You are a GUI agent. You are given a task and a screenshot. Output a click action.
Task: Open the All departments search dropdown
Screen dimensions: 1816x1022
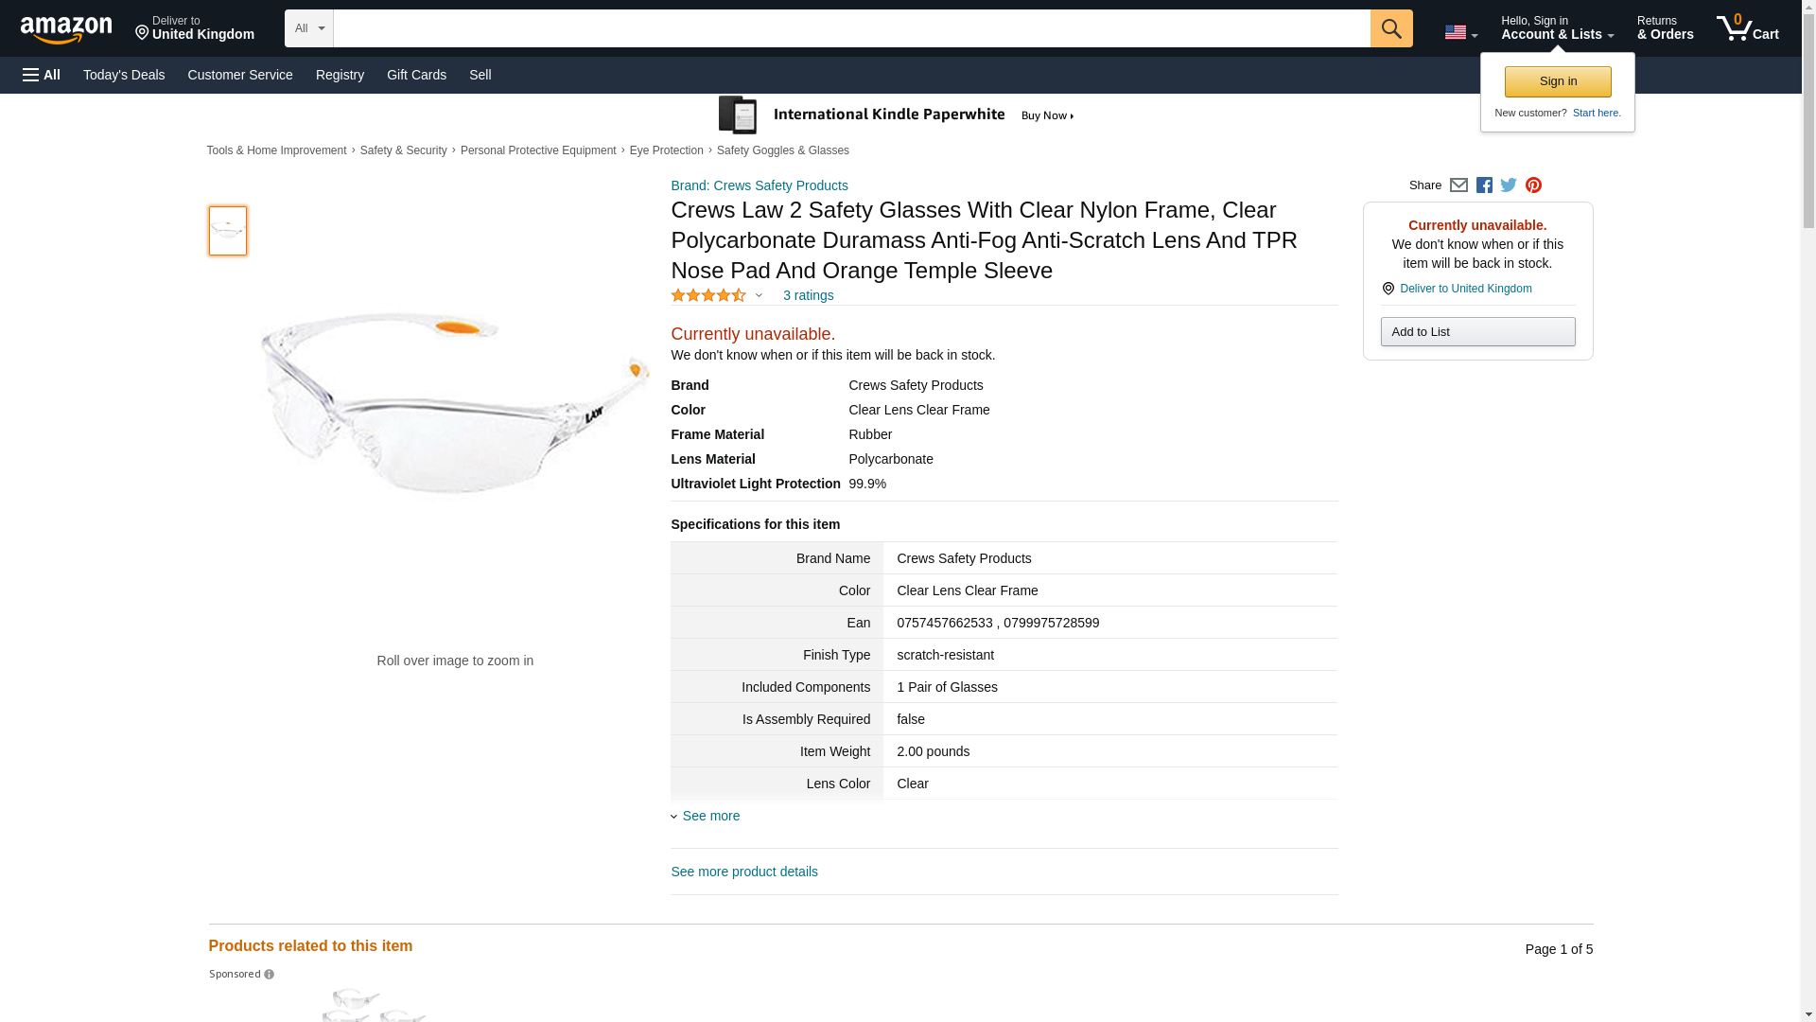pyautogui.click(x=308, y=28)
